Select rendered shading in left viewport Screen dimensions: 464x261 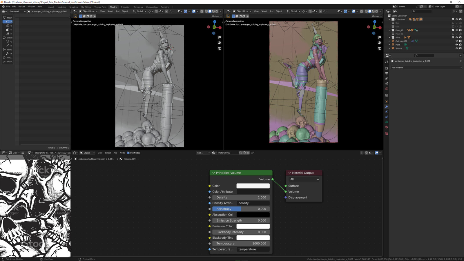(x=217, y=11)
